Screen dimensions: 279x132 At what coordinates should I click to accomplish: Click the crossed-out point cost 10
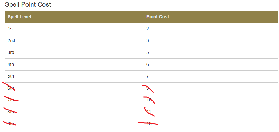(x=149, y=100)
